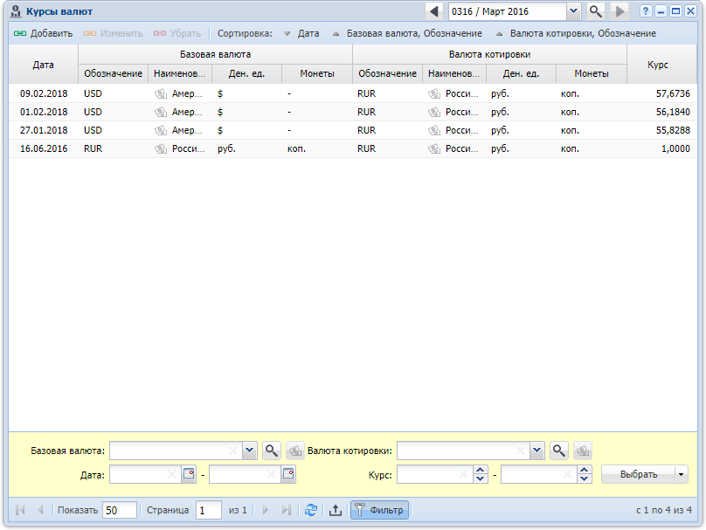This screenshot has width=706, height=530.
Task: Toggle the Фильтр panel button
Action: (379, 510)
